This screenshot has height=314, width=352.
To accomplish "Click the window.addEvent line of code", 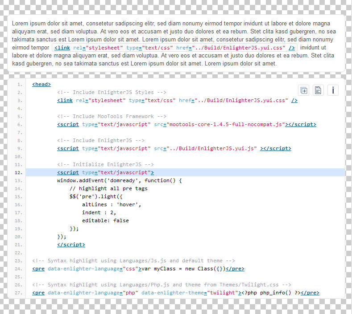I will [x=119, y=180].
